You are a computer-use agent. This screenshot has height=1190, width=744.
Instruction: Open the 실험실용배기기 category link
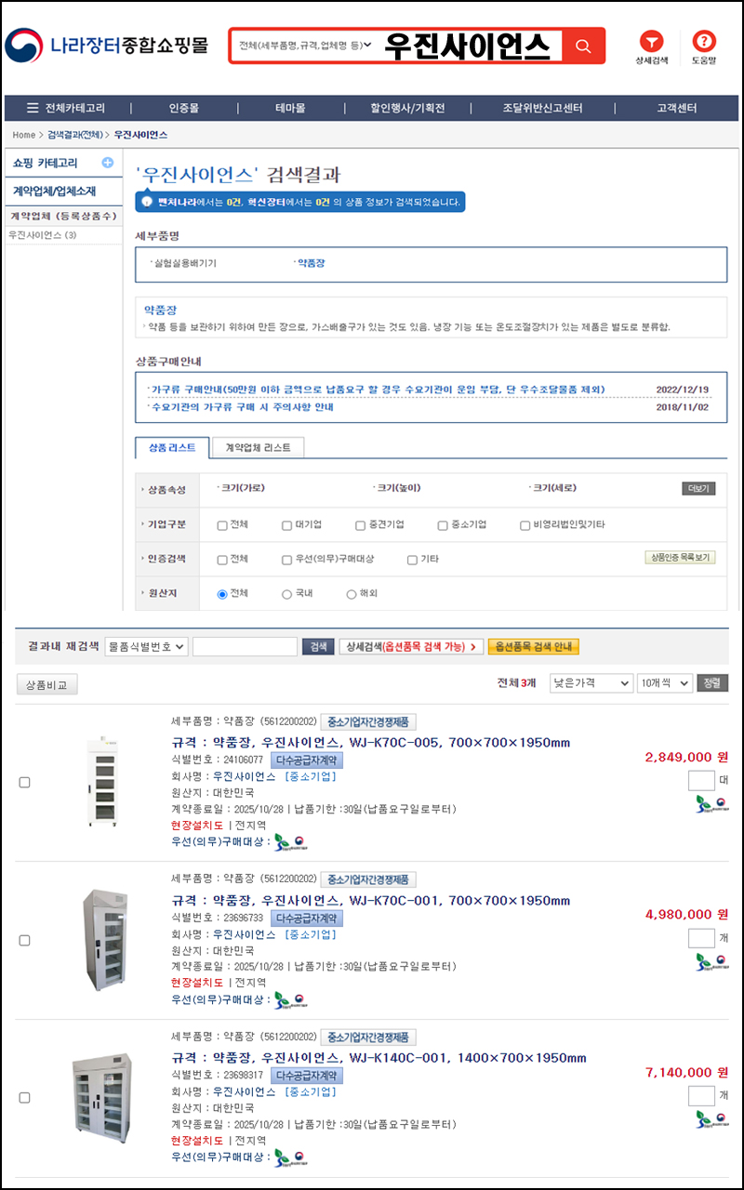[x=184, y=263]
